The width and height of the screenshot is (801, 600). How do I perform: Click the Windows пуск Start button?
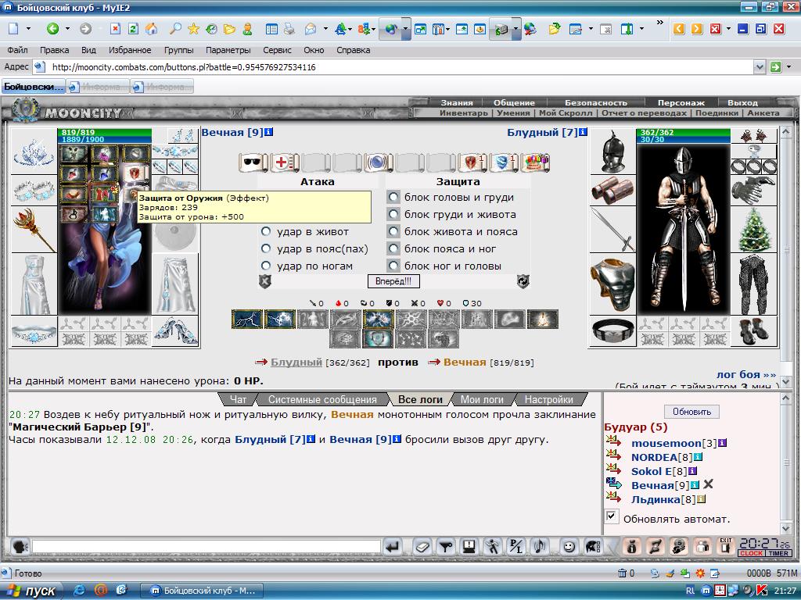(x=31, y=591)
